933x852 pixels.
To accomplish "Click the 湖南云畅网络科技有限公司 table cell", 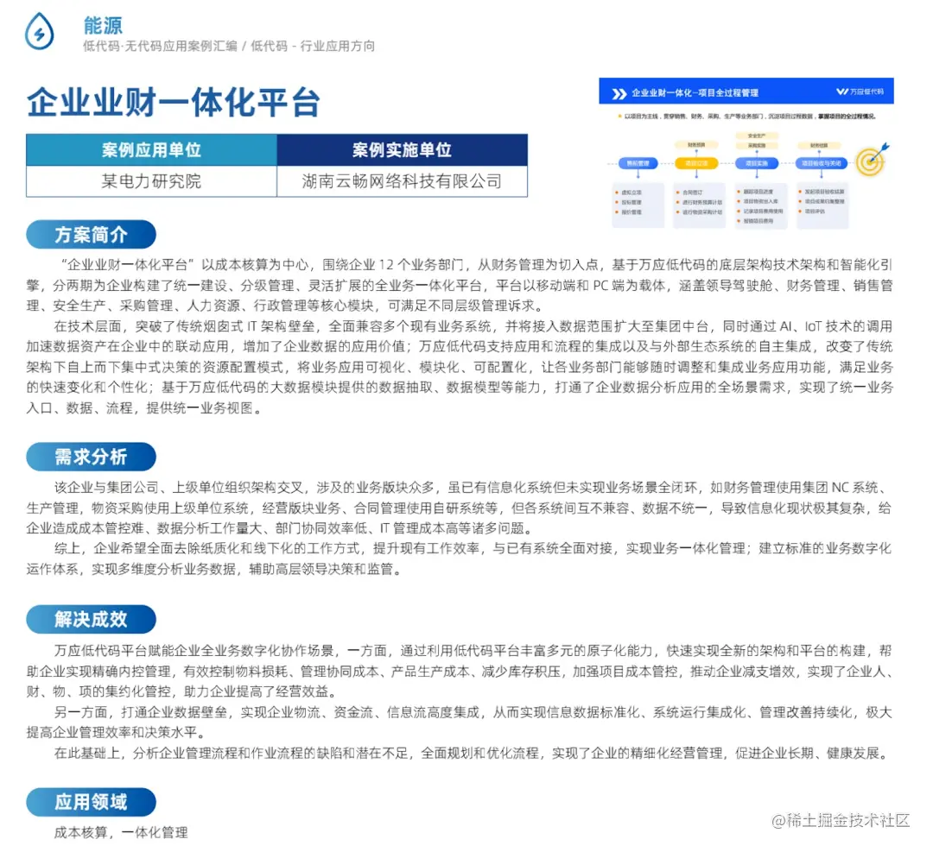I will [x=402, y=180].
